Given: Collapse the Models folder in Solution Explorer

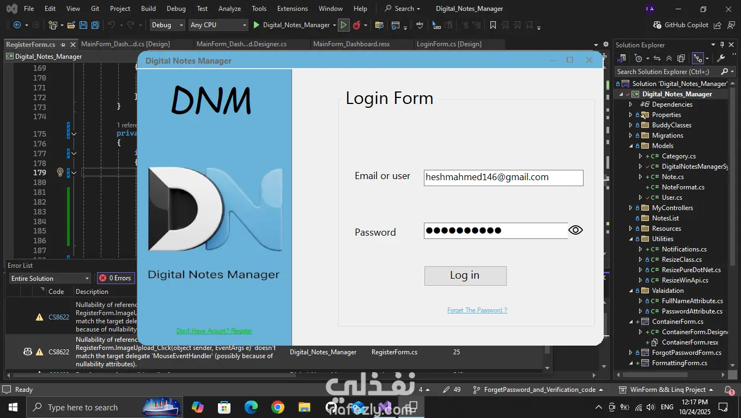Looking at the screenshot, I should click(x=631, y=146).
